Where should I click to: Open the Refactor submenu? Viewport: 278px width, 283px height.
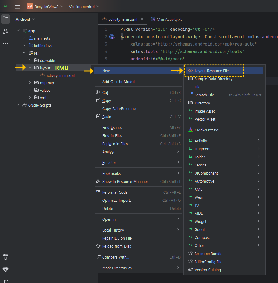click(138, 162)
